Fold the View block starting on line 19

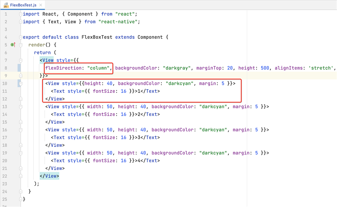tap(21, 153)
